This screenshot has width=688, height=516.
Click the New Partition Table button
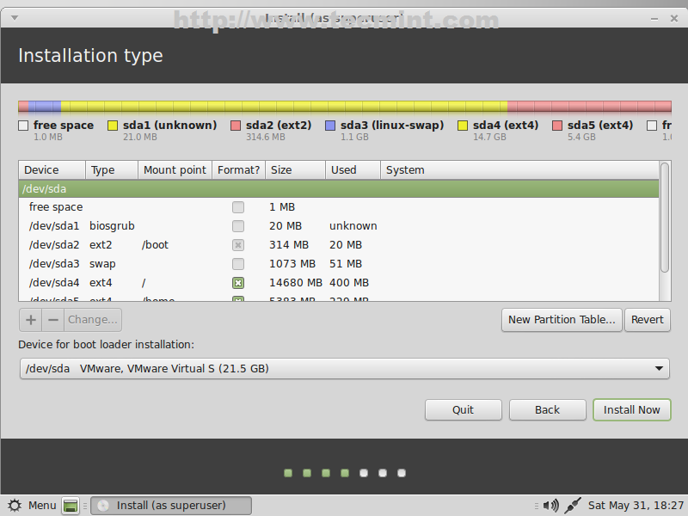pos(561,320)
